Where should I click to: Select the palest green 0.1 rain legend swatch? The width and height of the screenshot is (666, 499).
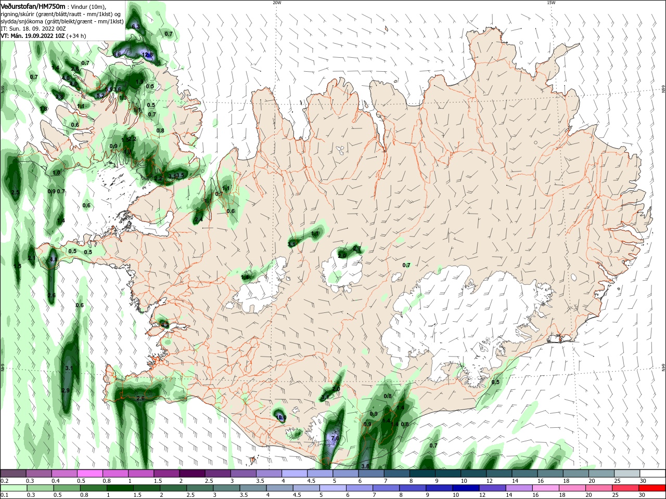point(14,488)
